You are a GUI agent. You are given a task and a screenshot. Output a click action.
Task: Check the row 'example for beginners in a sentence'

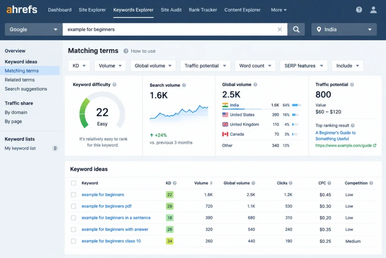(x=74, y=218)
